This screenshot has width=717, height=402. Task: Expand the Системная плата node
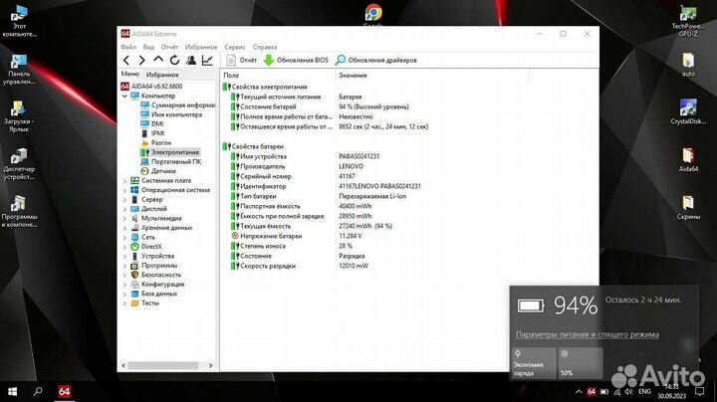[124, 181]
